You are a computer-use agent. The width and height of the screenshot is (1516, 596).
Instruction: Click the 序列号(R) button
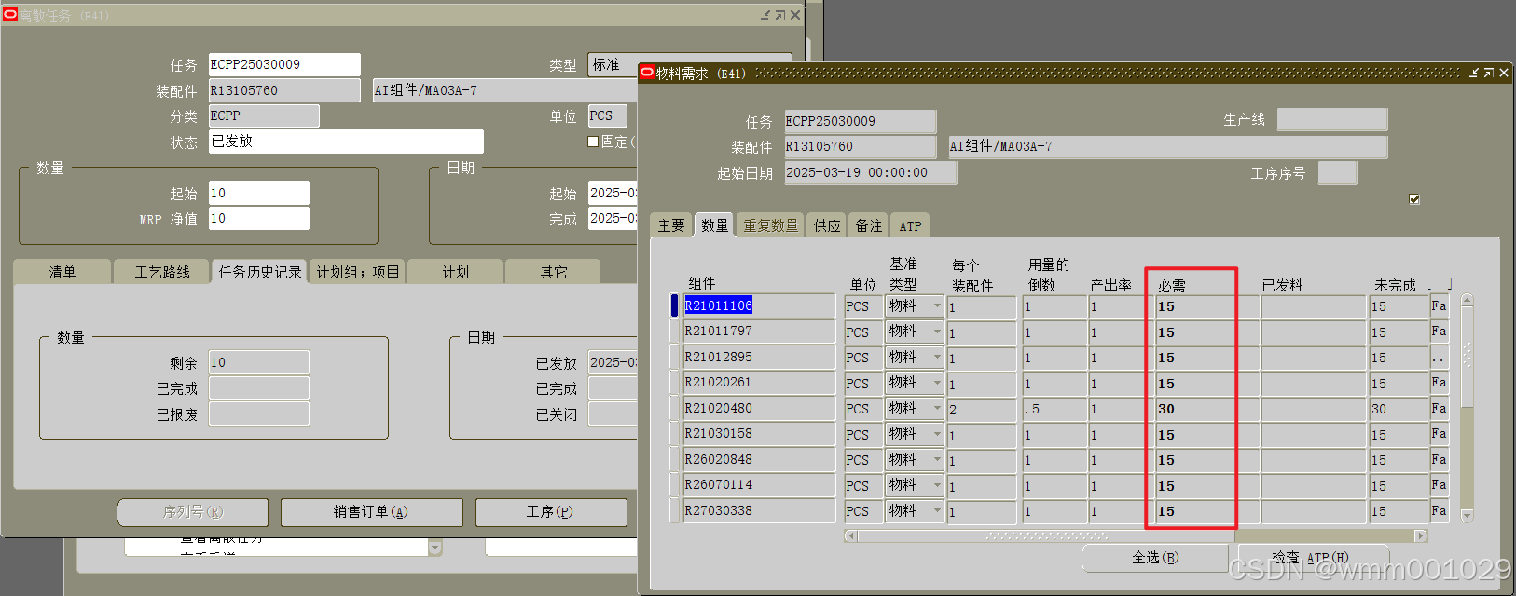coord(193,512)
